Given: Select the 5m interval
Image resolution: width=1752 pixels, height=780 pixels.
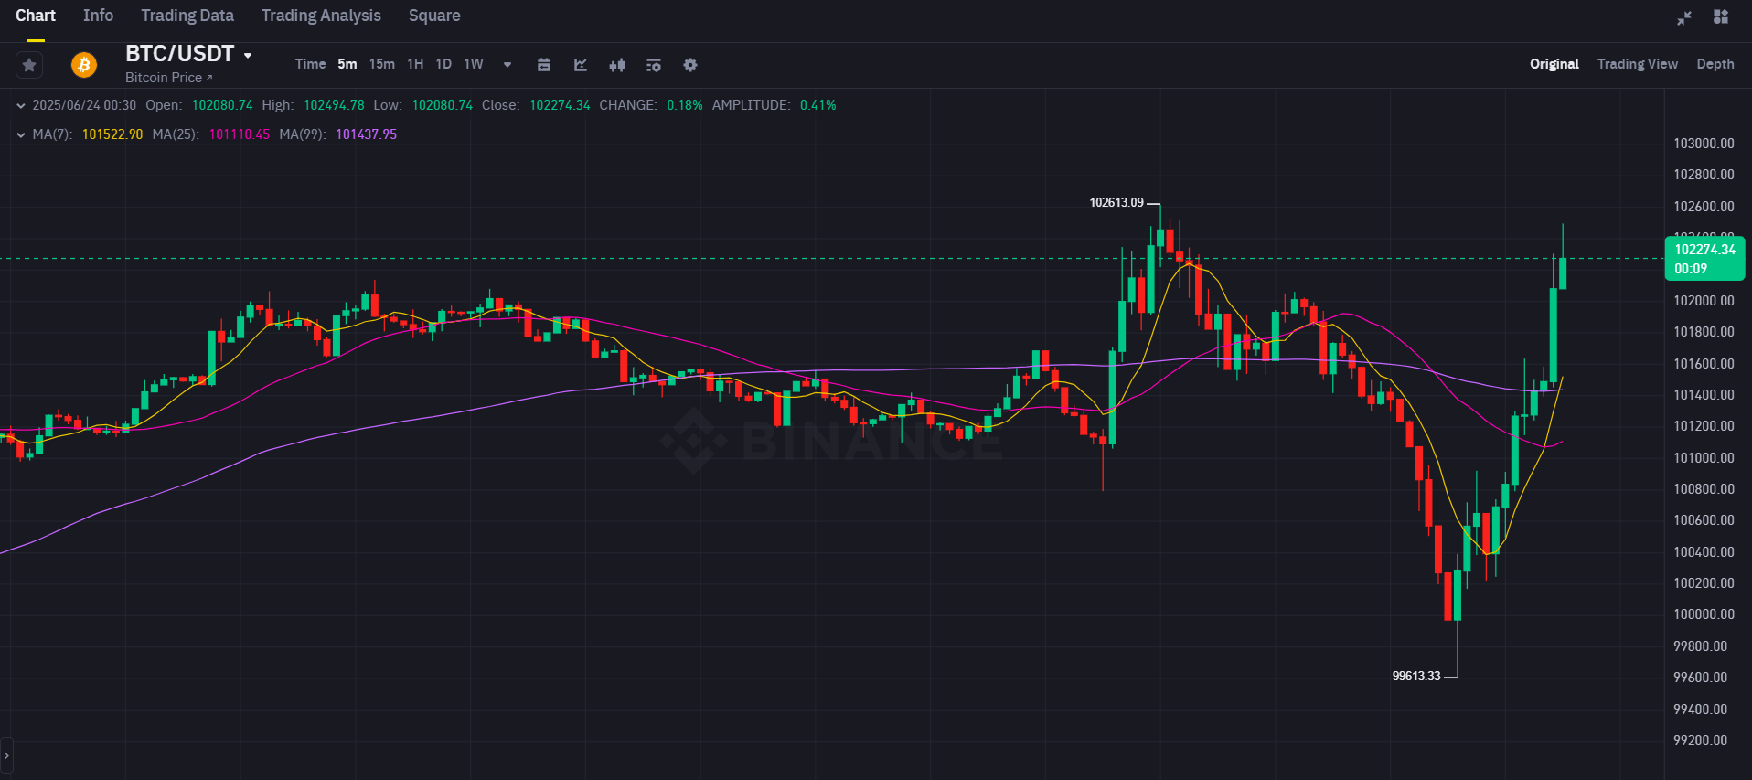Looking at the screenshot, I should (x=347, y=64).
